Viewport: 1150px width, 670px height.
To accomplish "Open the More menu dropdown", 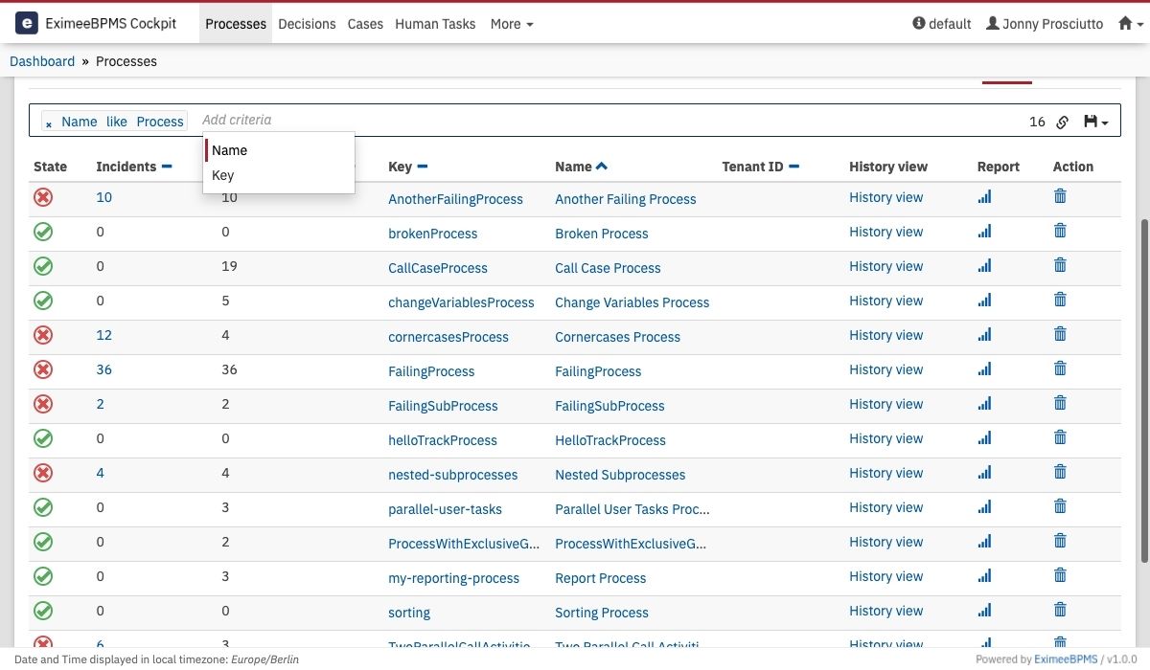I will point(512,24).
